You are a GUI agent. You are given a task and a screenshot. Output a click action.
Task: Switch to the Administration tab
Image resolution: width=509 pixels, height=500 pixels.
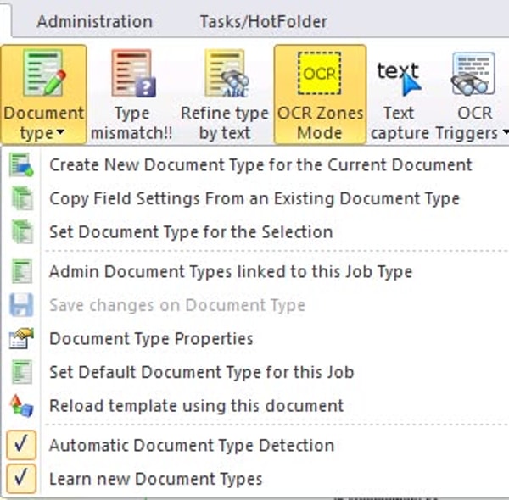[x=94, y=22]
